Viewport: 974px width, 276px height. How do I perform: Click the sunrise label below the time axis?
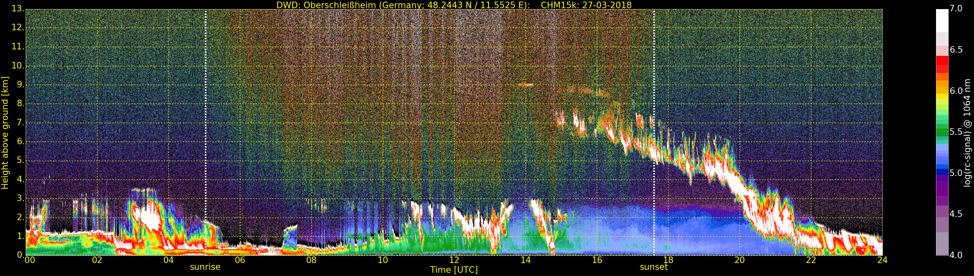click(205, 267)
